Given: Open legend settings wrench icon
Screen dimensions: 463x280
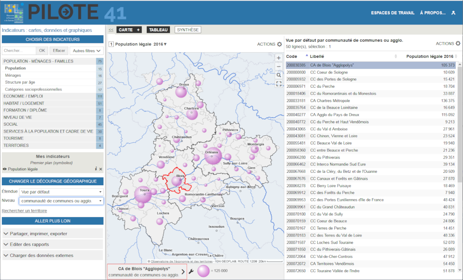Looking at the screenshot, I should [191, 272].
